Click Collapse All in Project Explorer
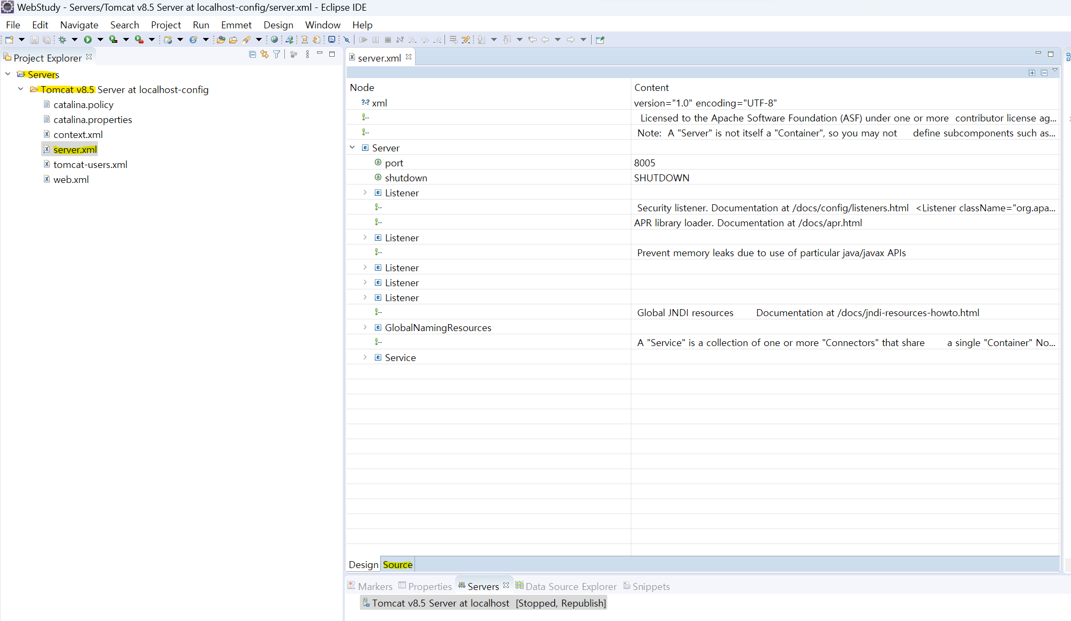The width and height of the screenshot is (1071, 621). (253, 55)
